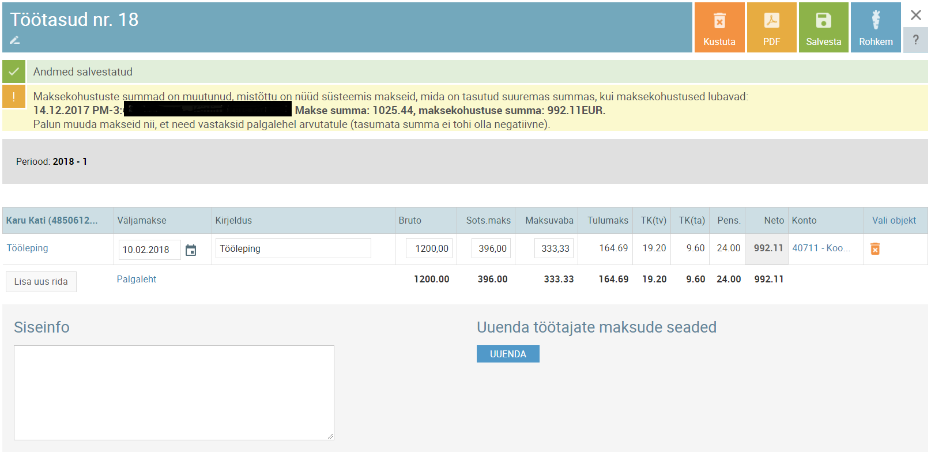Click the orange warning exclamation icon
Viewport: 931px width, 453px height.
pyautogui.click(x=14, y=97)
